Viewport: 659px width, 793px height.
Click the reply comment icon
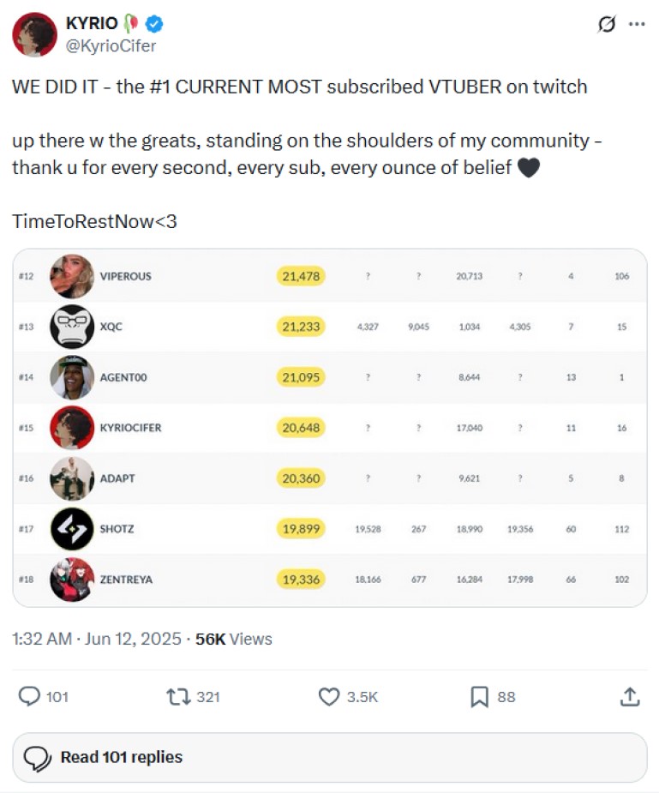point(31,697)
